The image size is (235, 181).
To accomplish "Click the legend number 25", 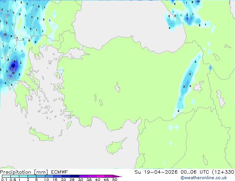I will 72,180.
